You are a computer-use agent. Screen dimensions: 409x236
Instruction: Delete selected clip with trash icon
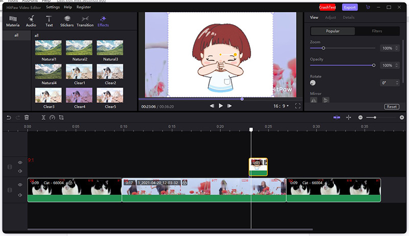(27, 117)
